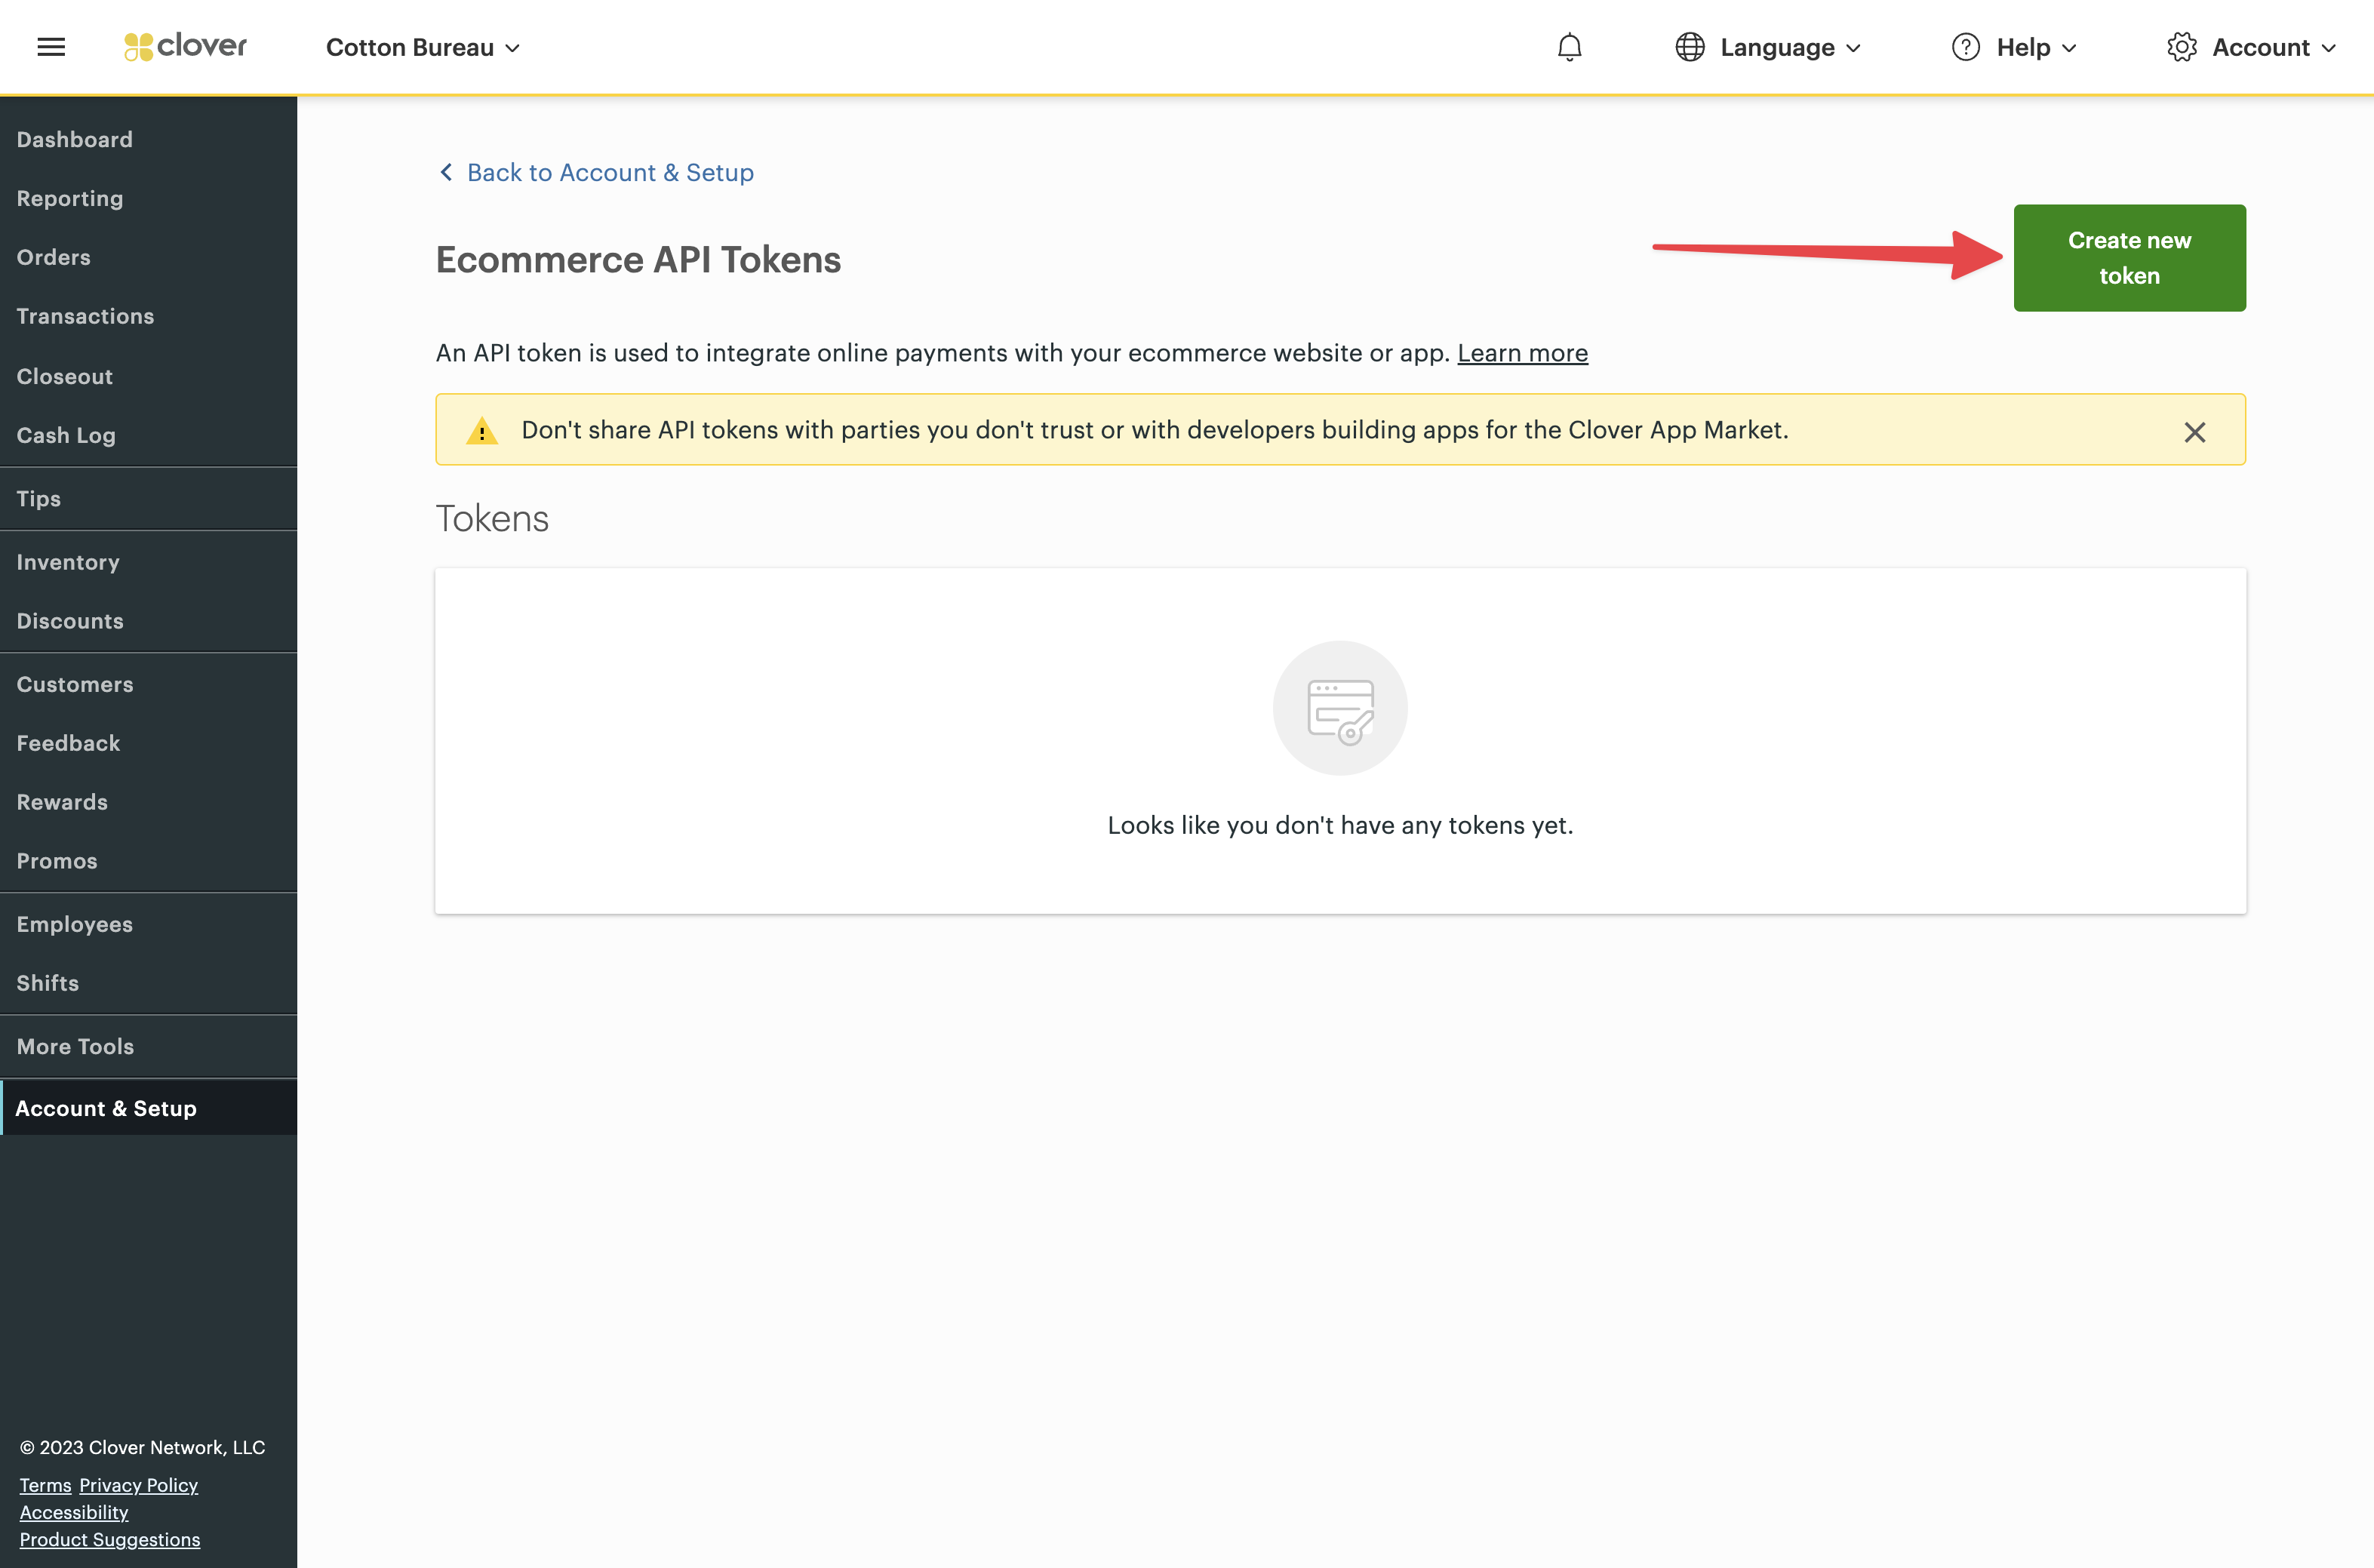Click the Create new token button
The image size is (2374, 1568).
click(x=2129, y=257)
